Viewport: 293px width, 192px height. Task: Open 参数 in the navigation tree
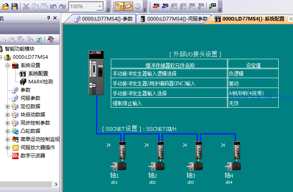pyautogui.click(x=25, y=90)
